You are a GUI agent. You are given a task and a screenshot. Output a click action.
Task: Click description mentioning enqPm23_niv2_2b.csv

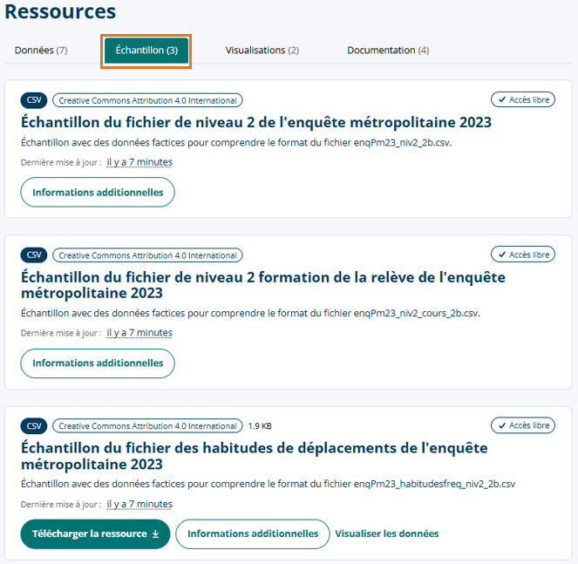tap(236, 143)
